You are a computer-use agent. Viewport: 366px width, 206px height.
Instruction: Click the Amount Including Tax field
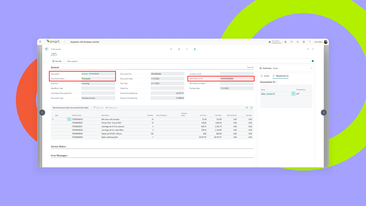(167, 98)
